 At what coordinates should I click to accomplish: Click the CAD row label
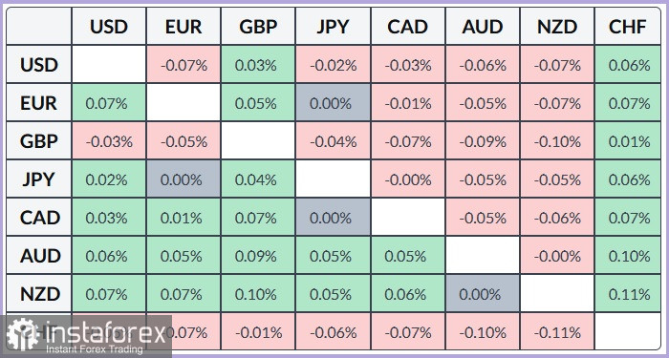pyautogui.click(x=39, y=218)
